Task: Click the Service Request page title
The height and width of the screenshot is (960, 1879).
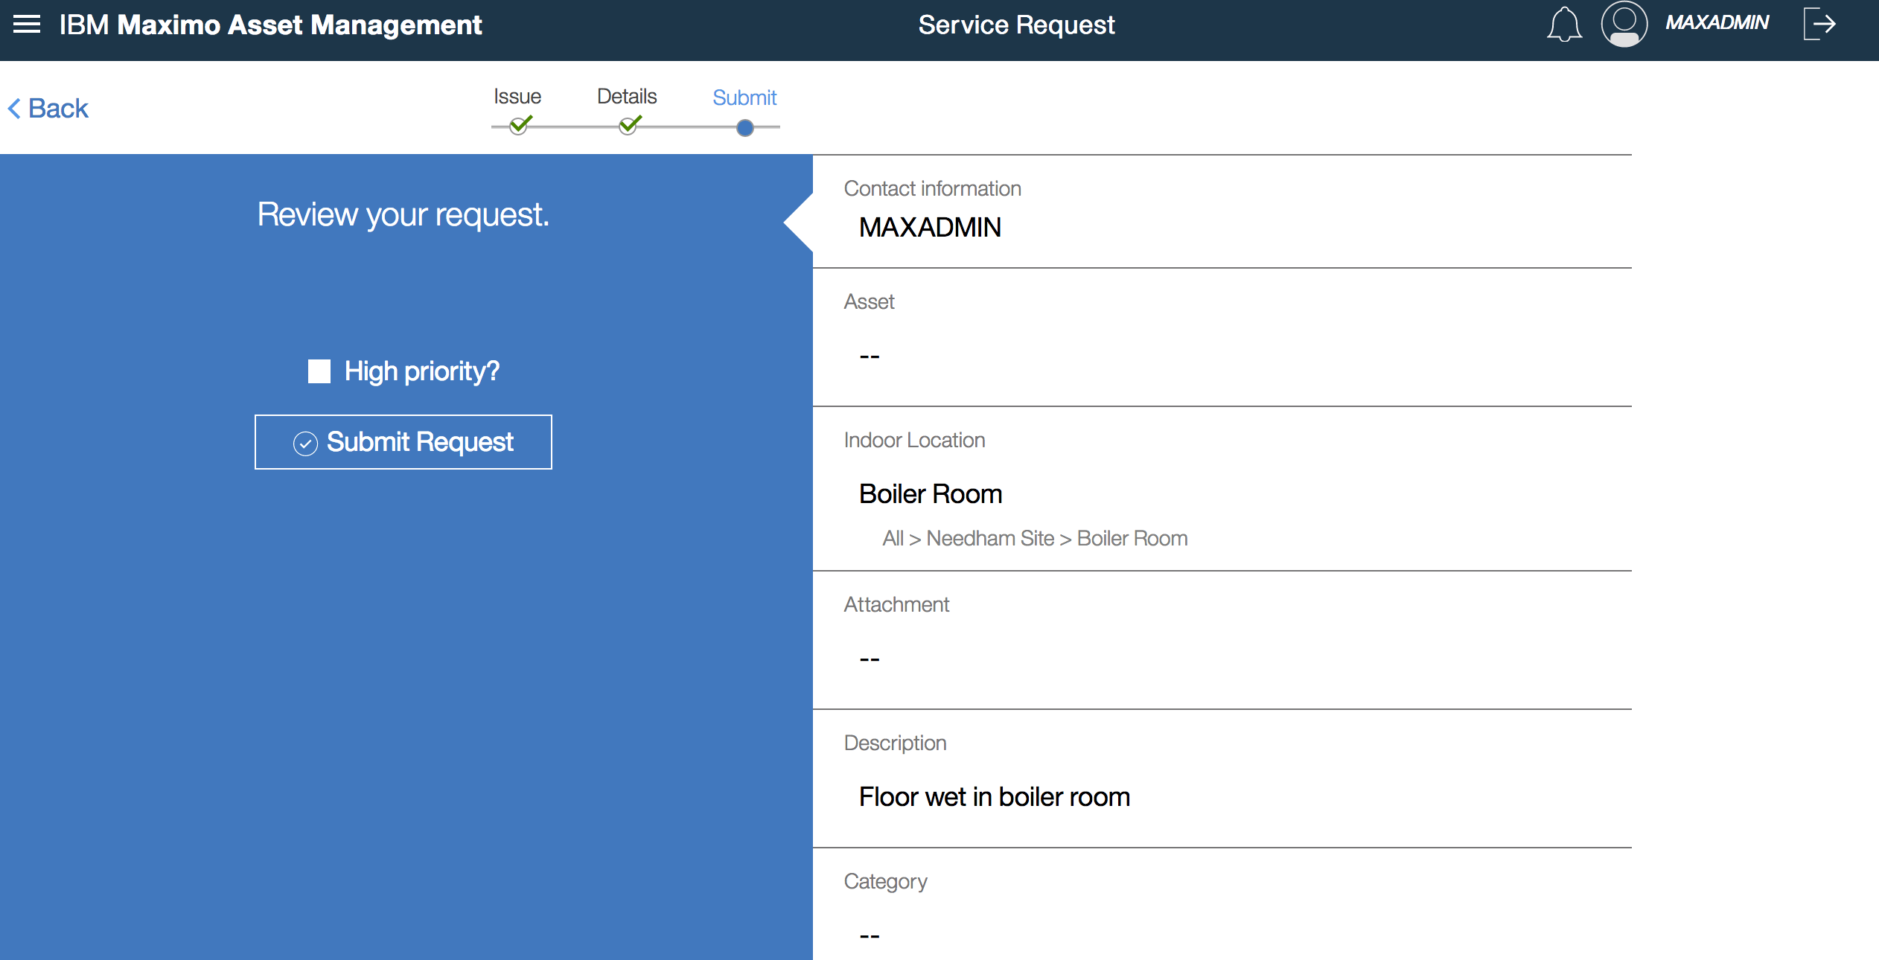Action: pos(1016,25)
